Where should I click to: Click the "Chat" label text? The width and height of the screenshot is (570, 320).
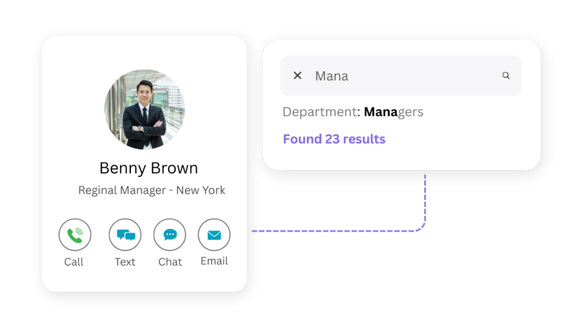point(170,262)
